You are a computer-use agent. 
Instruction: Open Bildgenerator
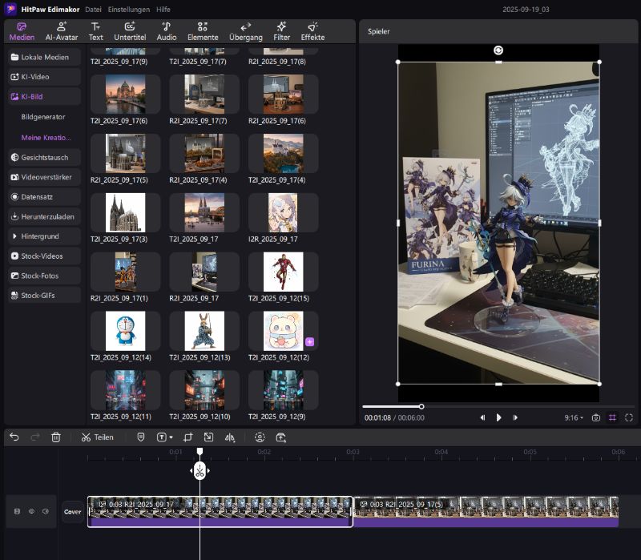coord(43,117)
